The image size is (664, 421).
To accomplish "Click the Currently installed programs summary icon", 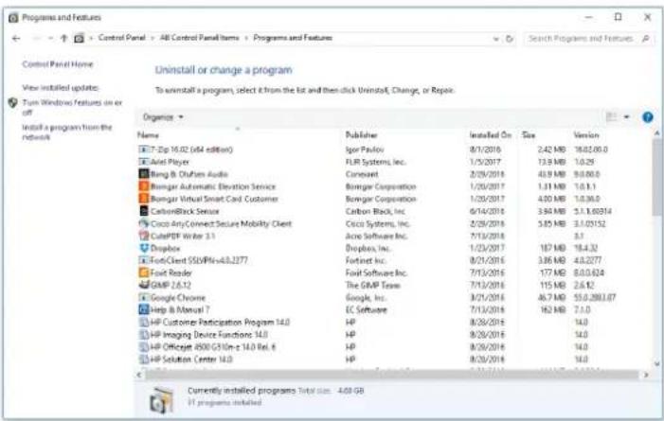I will [162, 400].
